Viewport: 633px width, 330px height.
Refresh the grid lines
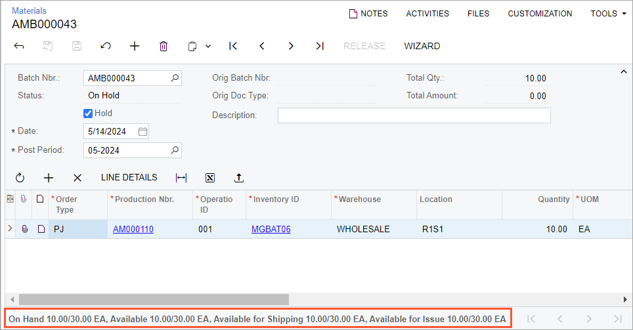click(x=20, y=178)
